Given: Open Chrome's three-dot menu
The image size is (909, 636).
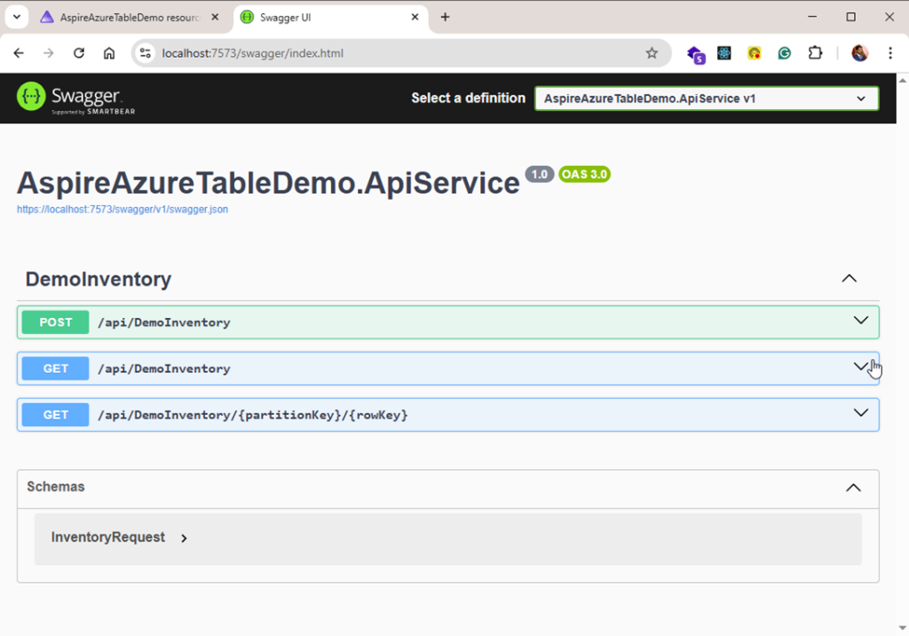Looking at the screenshot, I should [890, 53].
